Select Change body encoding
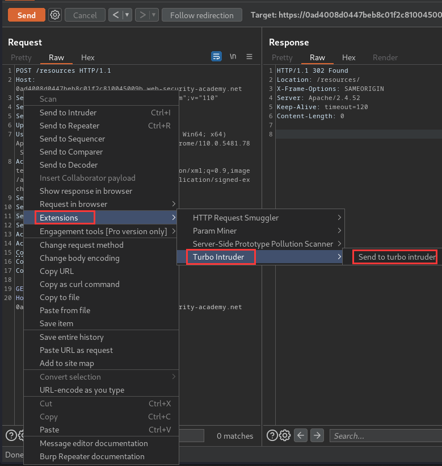Viewport: 442px width, 466px height. pyautogui.click(x=101, y=258)
